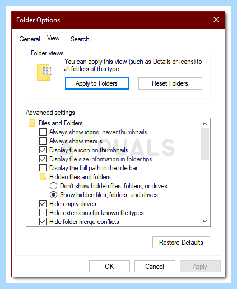Screen dimensions: 237x289
Task: Open the Search tab
Action: (80, 39)
